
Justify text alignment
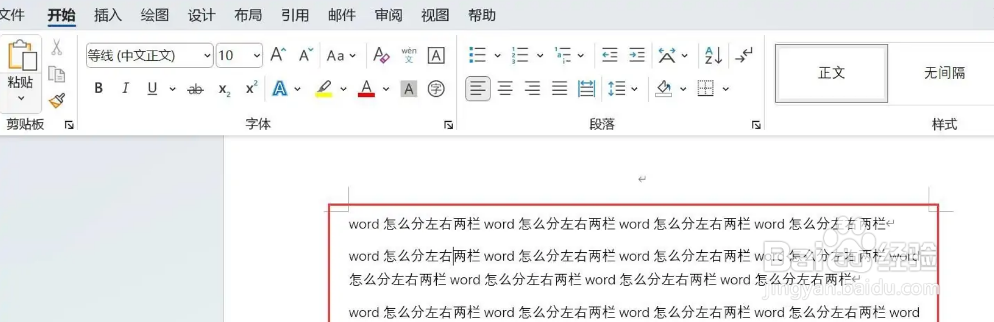point(559,89)
